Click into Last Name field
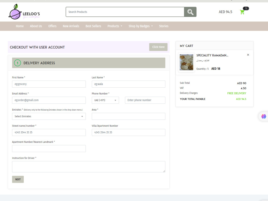 (129, 84)
